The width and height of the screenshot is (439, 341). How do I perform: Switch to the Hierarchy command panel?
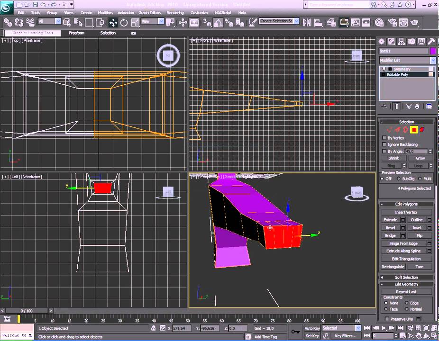pyautogui.click(x=401, y=42)
